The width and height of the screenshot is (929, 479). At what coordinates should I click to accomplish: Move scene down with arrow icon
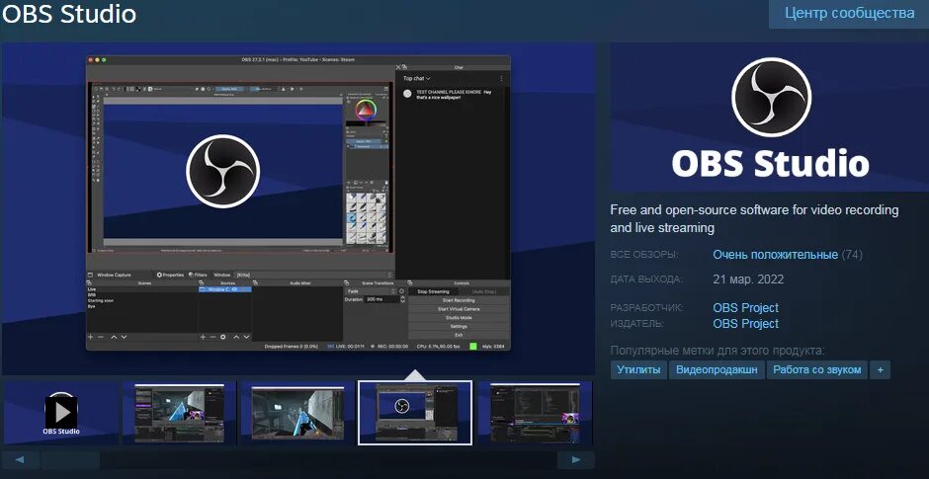124,337
